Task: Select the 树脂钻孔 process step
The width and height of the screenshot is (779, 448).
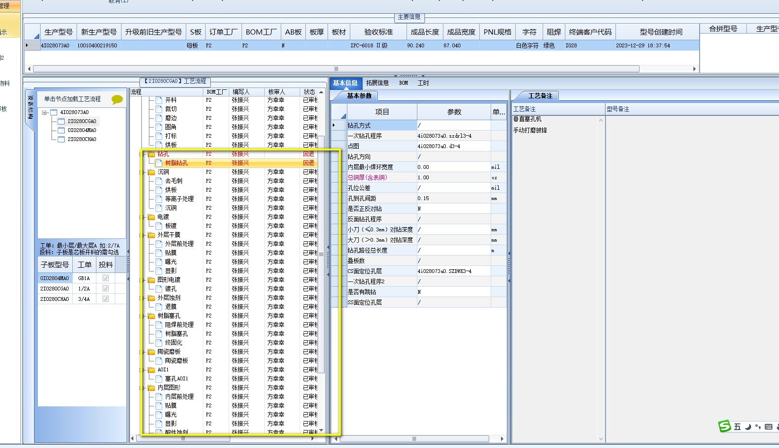Action: point(176,163)
